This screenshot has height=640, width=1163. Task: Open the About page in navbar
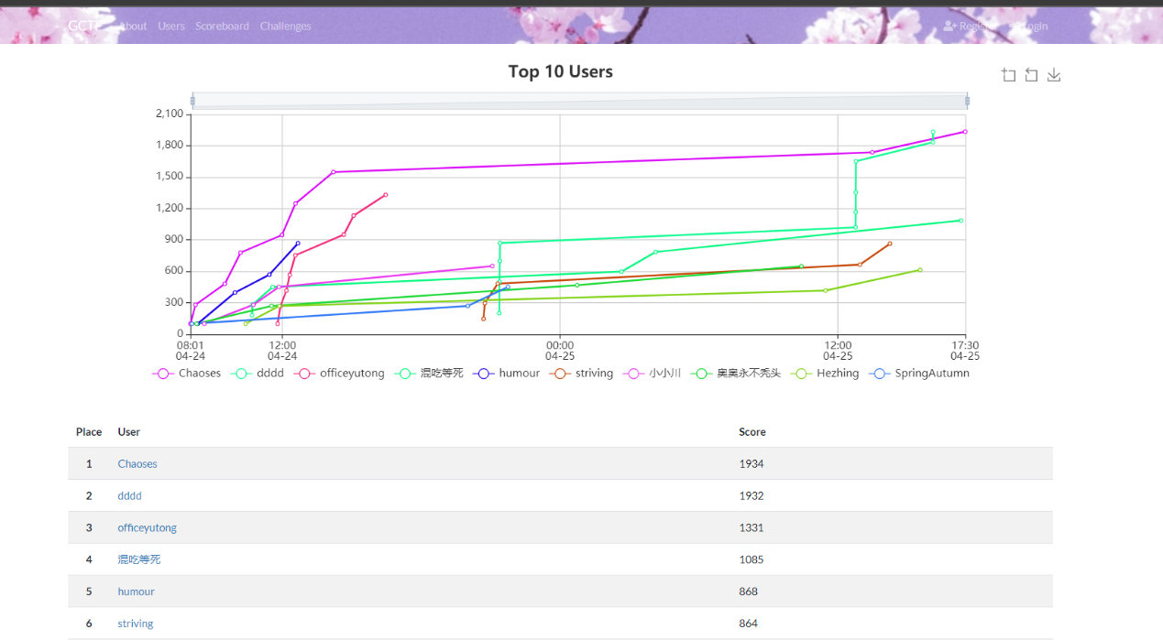[133, 27]
